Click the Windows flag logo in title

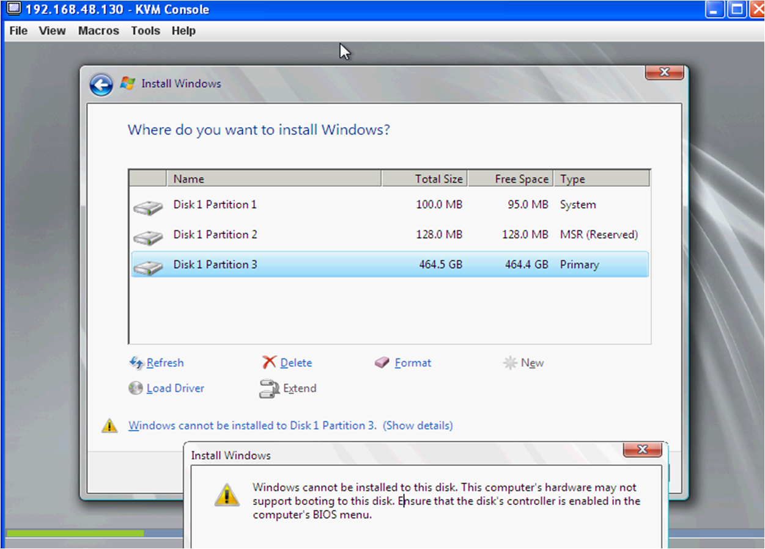click(127, 84)
